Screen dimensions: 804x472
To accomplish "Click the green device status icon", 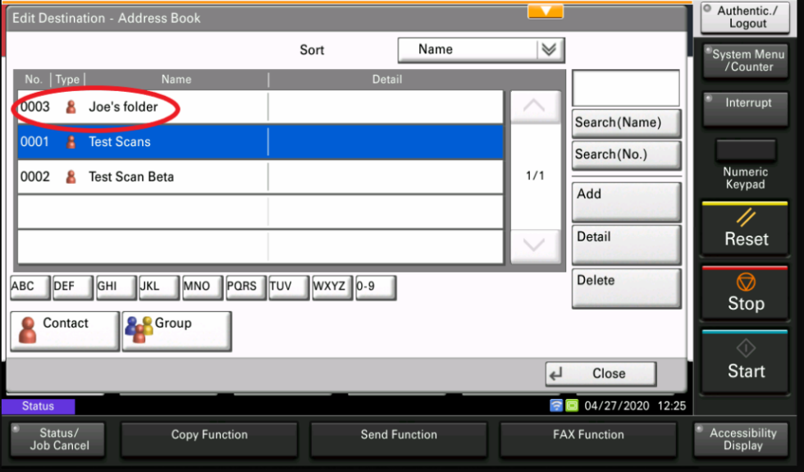I will [573, 406].
